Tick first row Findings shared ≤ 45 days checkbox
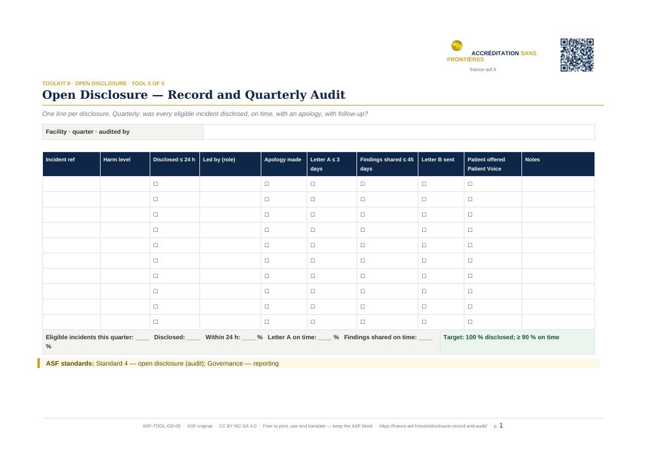This screenshot has width=646, height=457. click(x=363, y=184)
